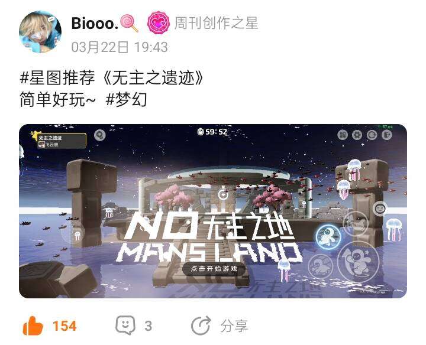426x345 pixels.
Task: Tap the large jump action button
Action: [358, 262]
